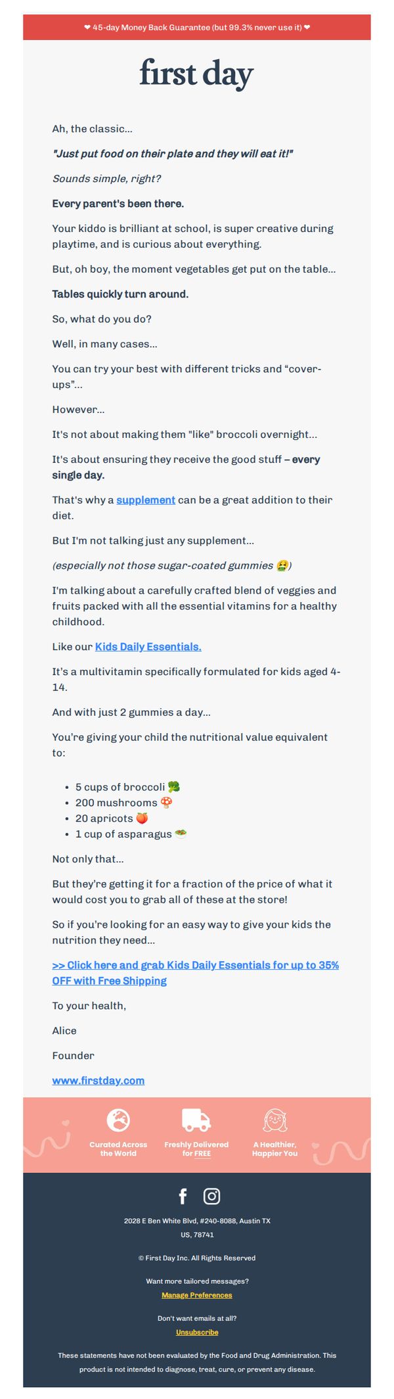Click the delivery truck icon
This screenshot has height=1399, width=394.
point(196,1120)
